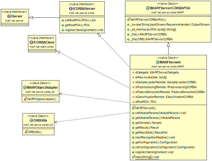The height and width of the screenshot is (161, 212).
Task: Click the setRootPOA(POA):void method text
Action: (80, 20)
